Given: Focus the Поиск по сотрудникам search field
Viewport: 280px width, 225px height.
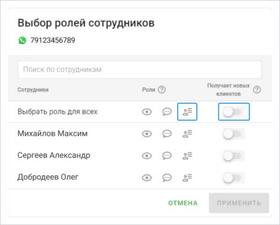Looking at the screenshot, I should point(140,69).
